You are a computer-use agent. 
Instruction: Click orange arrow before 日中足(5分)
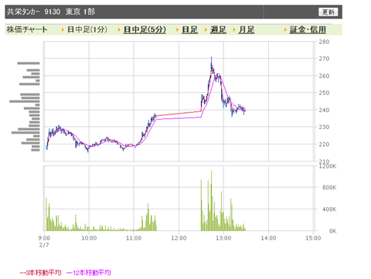[119, 30]
